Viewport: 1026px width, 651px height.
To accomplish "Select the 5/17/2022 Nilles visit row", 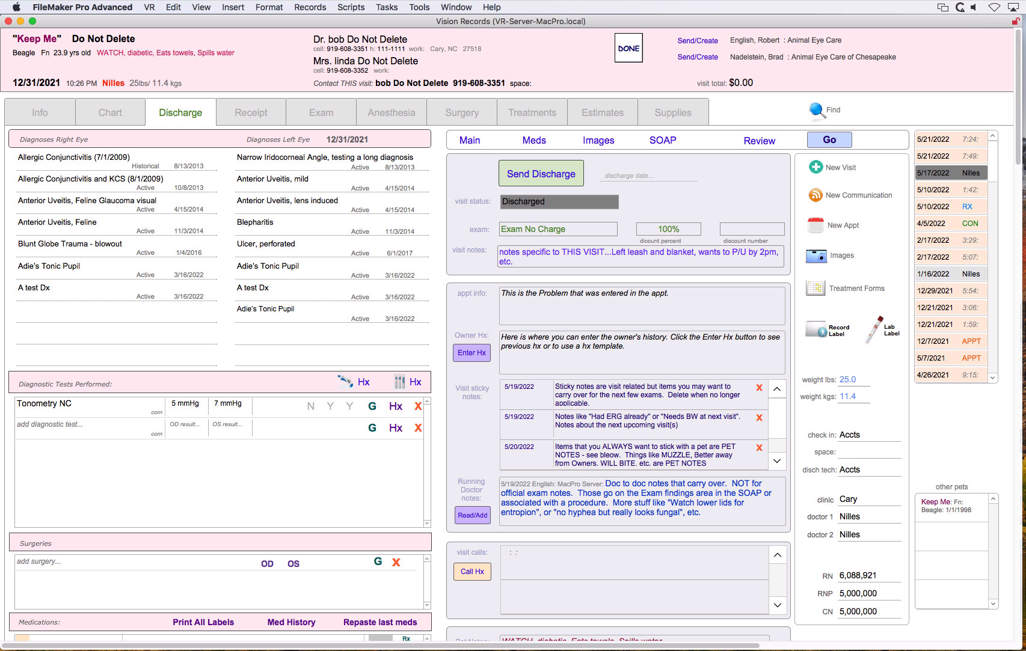I will [x=950, y=173].
